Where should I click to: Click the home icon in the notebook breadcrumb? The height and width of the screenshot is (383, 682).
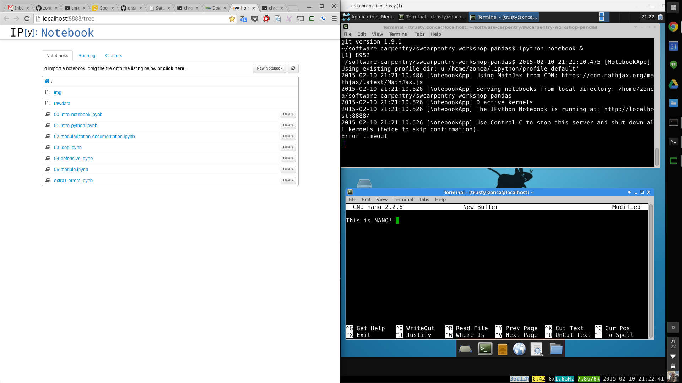pyautogui.click(x=47, y=81)
